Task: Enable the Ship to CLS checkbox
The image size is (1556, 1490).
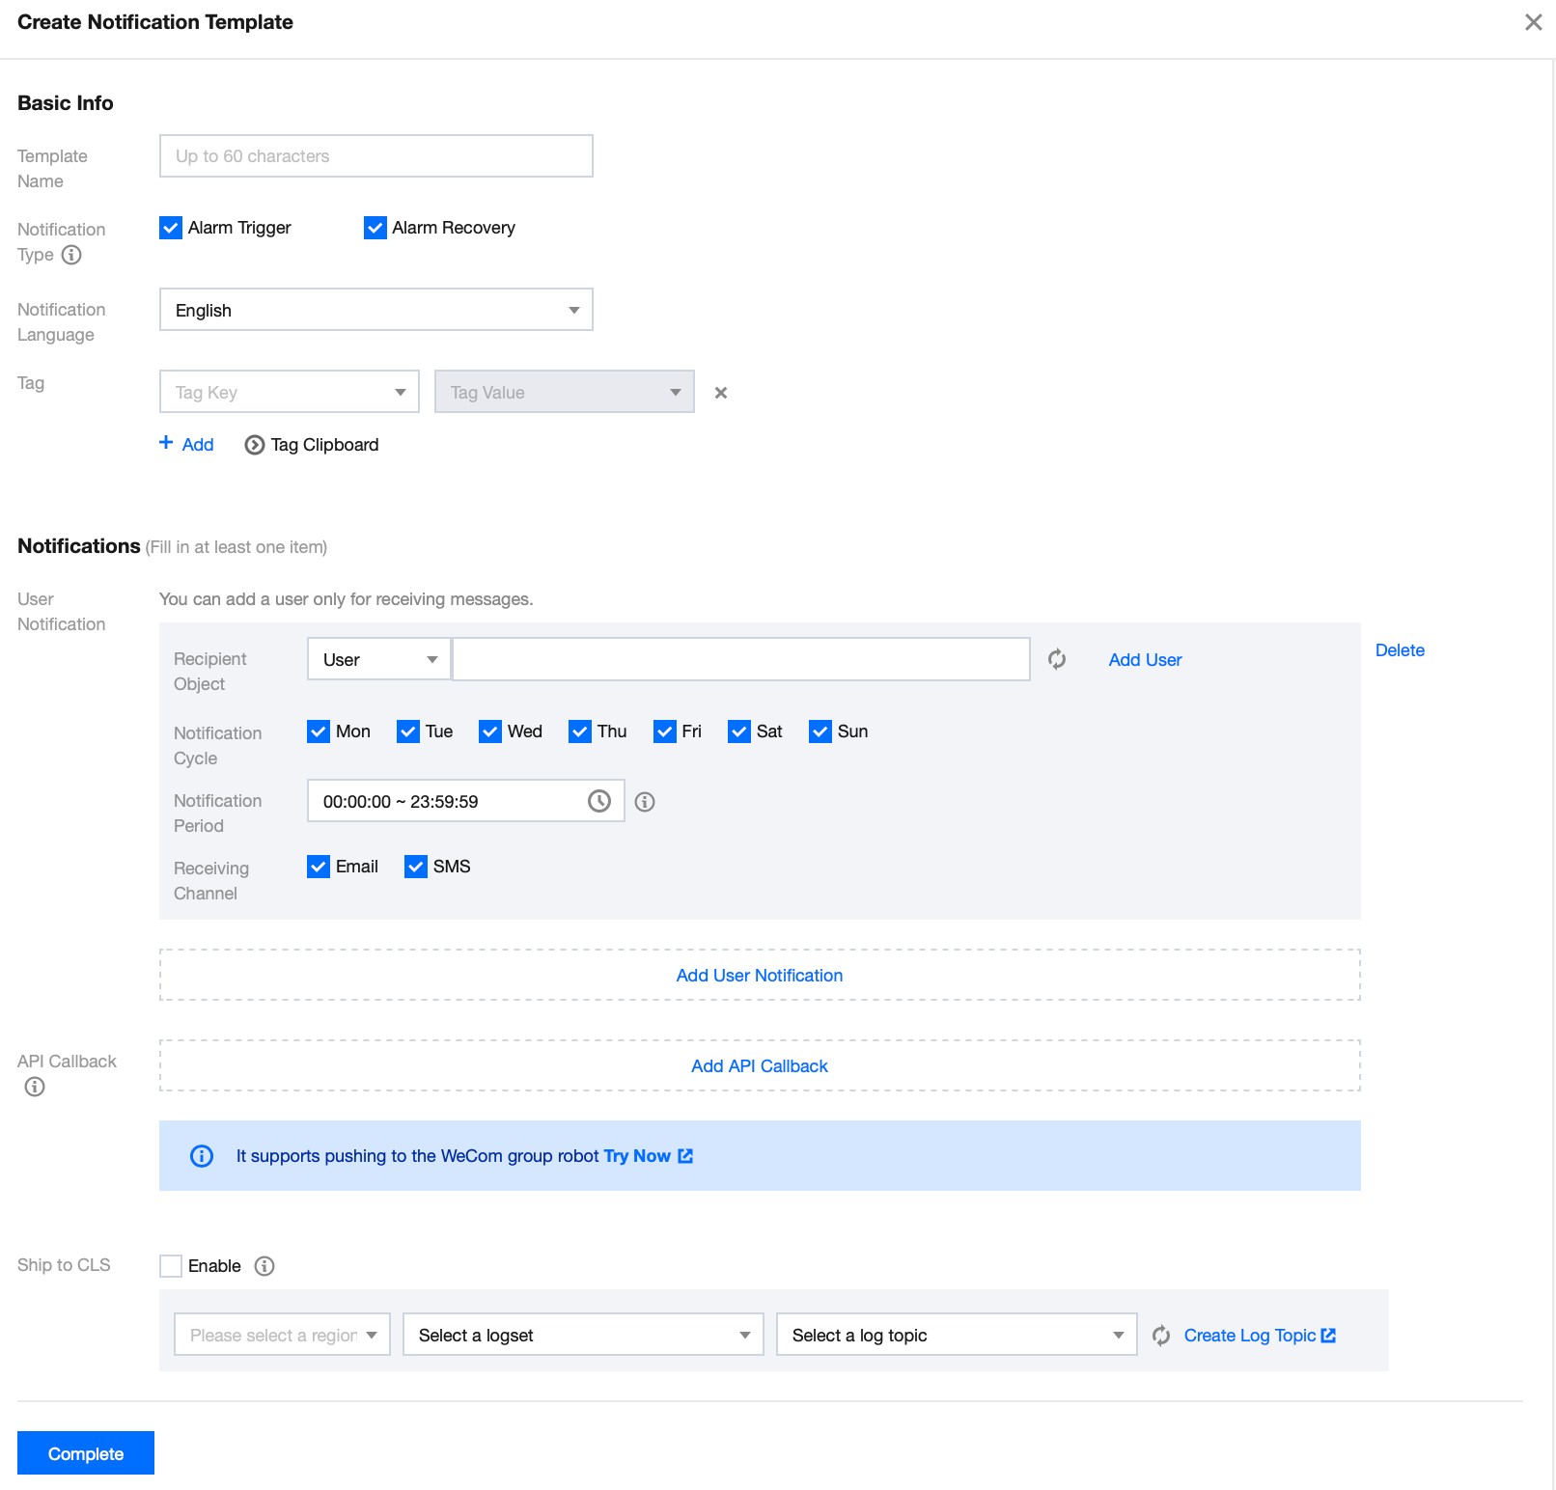Action: (171, 1266)
